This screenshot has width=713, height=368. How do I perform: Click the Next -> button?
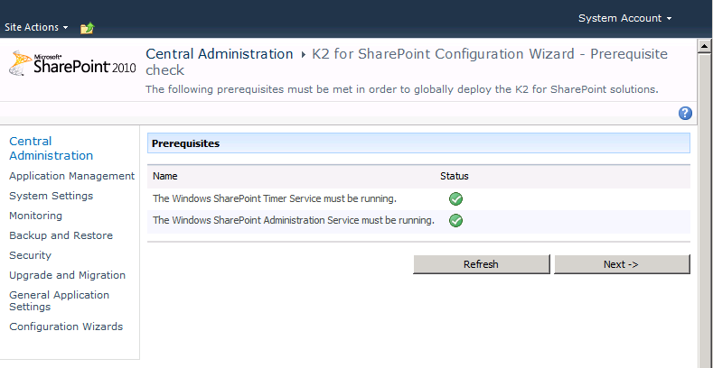click(x=622, y=264)
